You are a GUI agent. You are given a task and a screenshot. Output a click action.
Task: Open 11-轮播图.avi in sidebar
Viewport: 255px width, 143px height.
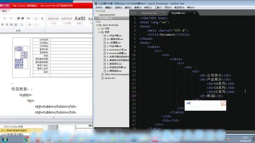114,43
